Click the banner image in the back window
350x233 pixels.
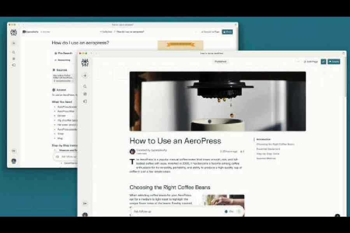(180, 45)
